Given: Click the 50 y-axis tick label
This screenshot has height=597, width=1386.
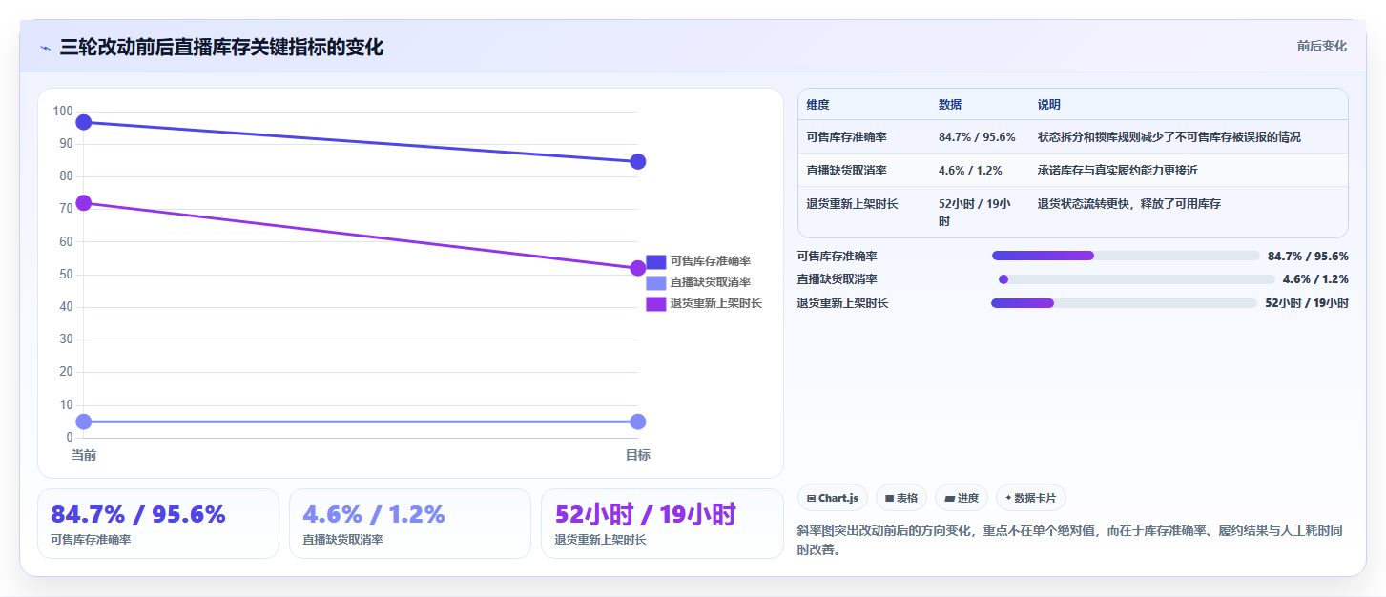Looking at the screenshot, I should pyautogui.click(x=66, y=275).
